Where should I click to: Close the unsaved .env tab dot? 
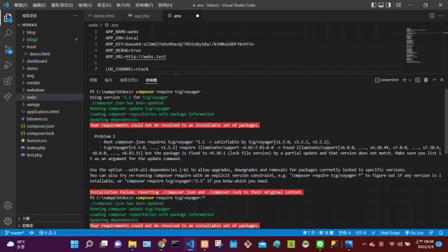coord(197,16)
